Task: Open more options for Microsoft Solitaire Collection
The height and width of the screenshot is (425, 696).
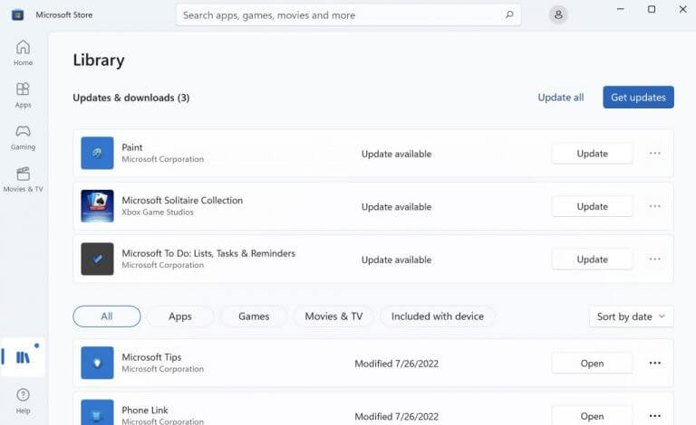Action: 654,206
